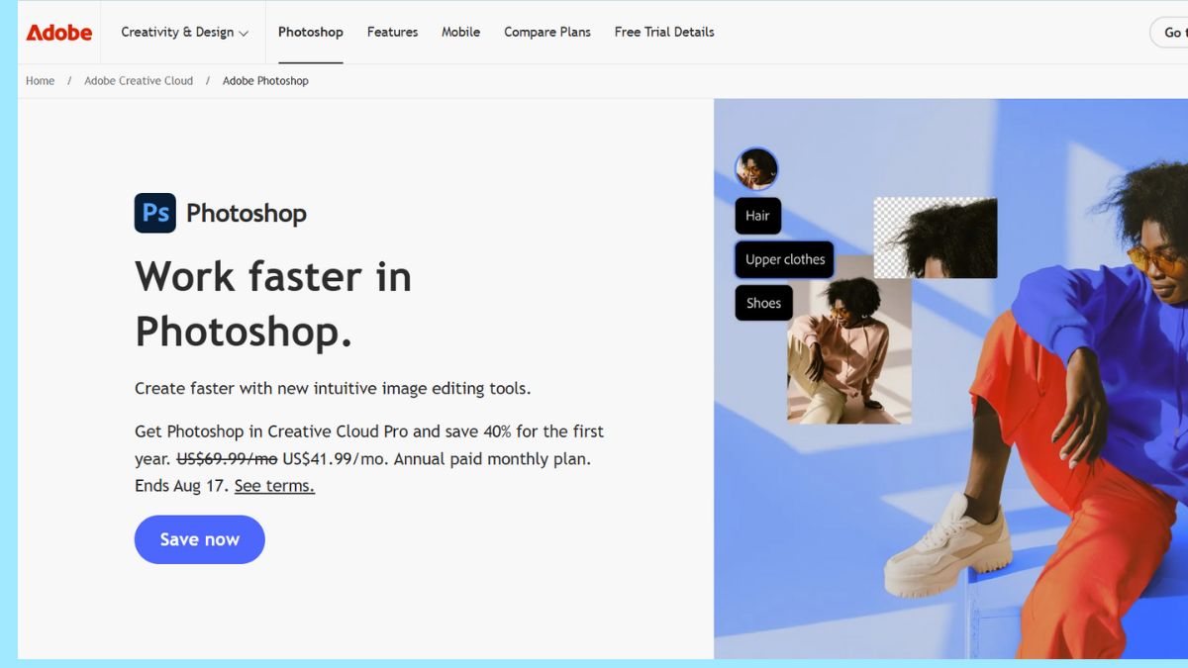Select the circular portrait avatar thumbnail
The width and height of the screenshot is (1188, 668).
[x=756, y=168]
